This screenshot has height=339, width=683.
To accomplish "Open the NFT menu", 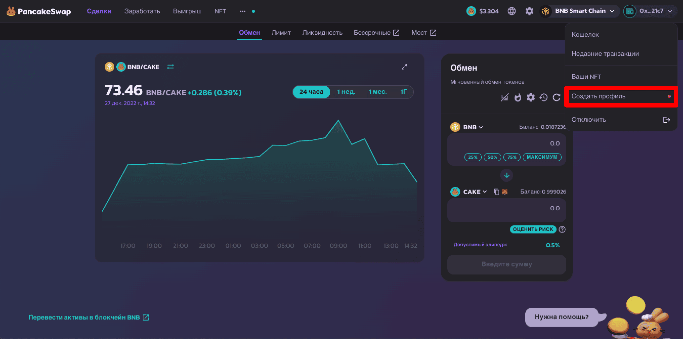I will click(220, 11).
